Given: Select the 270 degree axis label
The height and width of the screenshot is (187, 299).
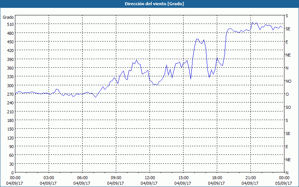Looking at the screenshot, I should tap(11, 94).
